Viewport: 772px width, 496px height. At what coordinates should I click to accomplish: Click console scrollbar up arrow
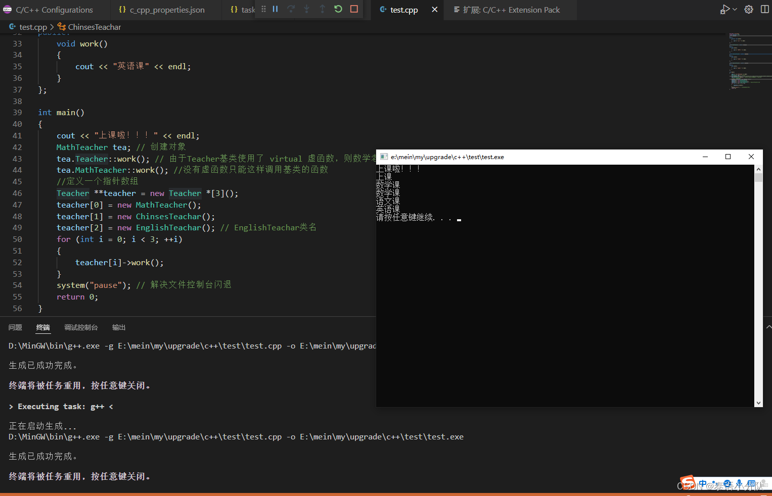(x=758, y=169)
